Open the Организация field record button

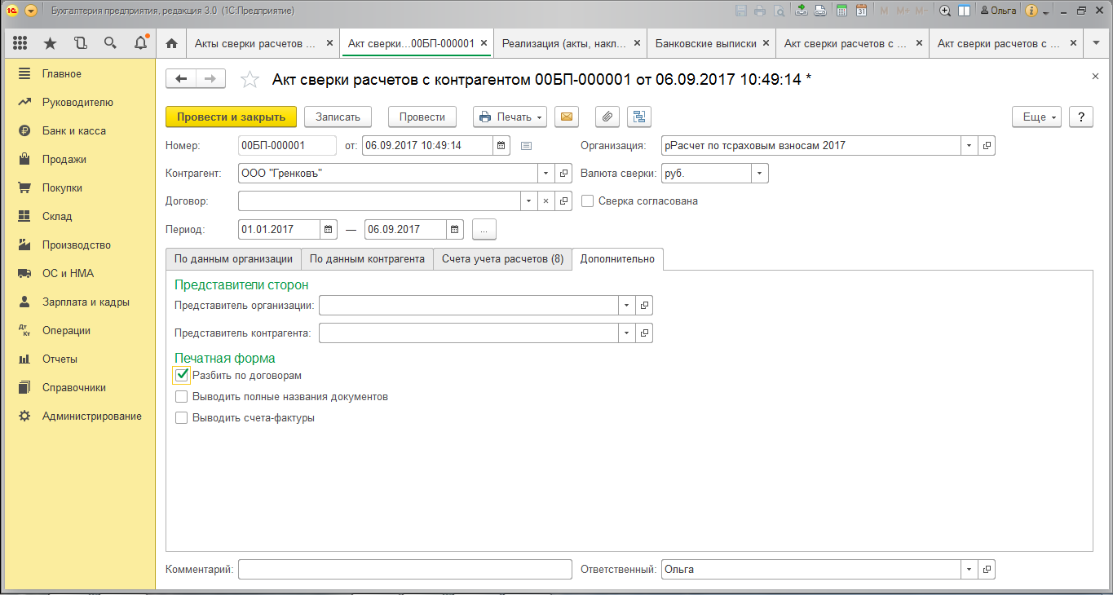pyautogui.click(x=987, y=146)
